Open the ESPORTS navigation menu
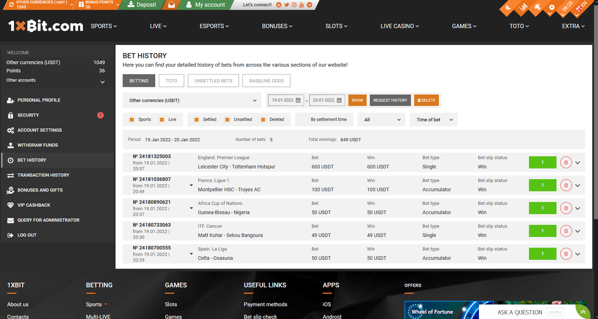598x319 pixels. click(214, 26)
